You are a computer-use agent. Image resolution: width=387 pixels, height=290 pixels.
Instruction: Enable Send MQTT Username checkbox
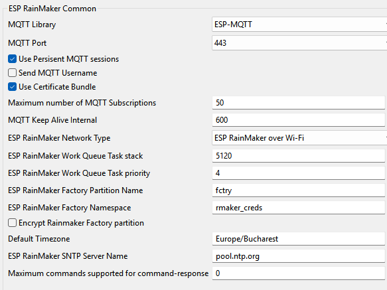[x=12, y=73]
